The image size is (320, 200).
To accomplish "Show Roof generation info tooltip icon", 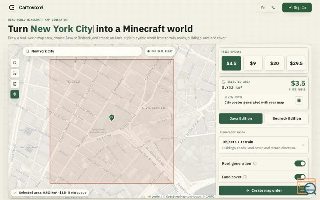I will 255,163.
